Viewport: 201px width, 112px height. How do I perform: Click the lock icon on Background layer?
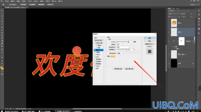[x=193, y=63]
